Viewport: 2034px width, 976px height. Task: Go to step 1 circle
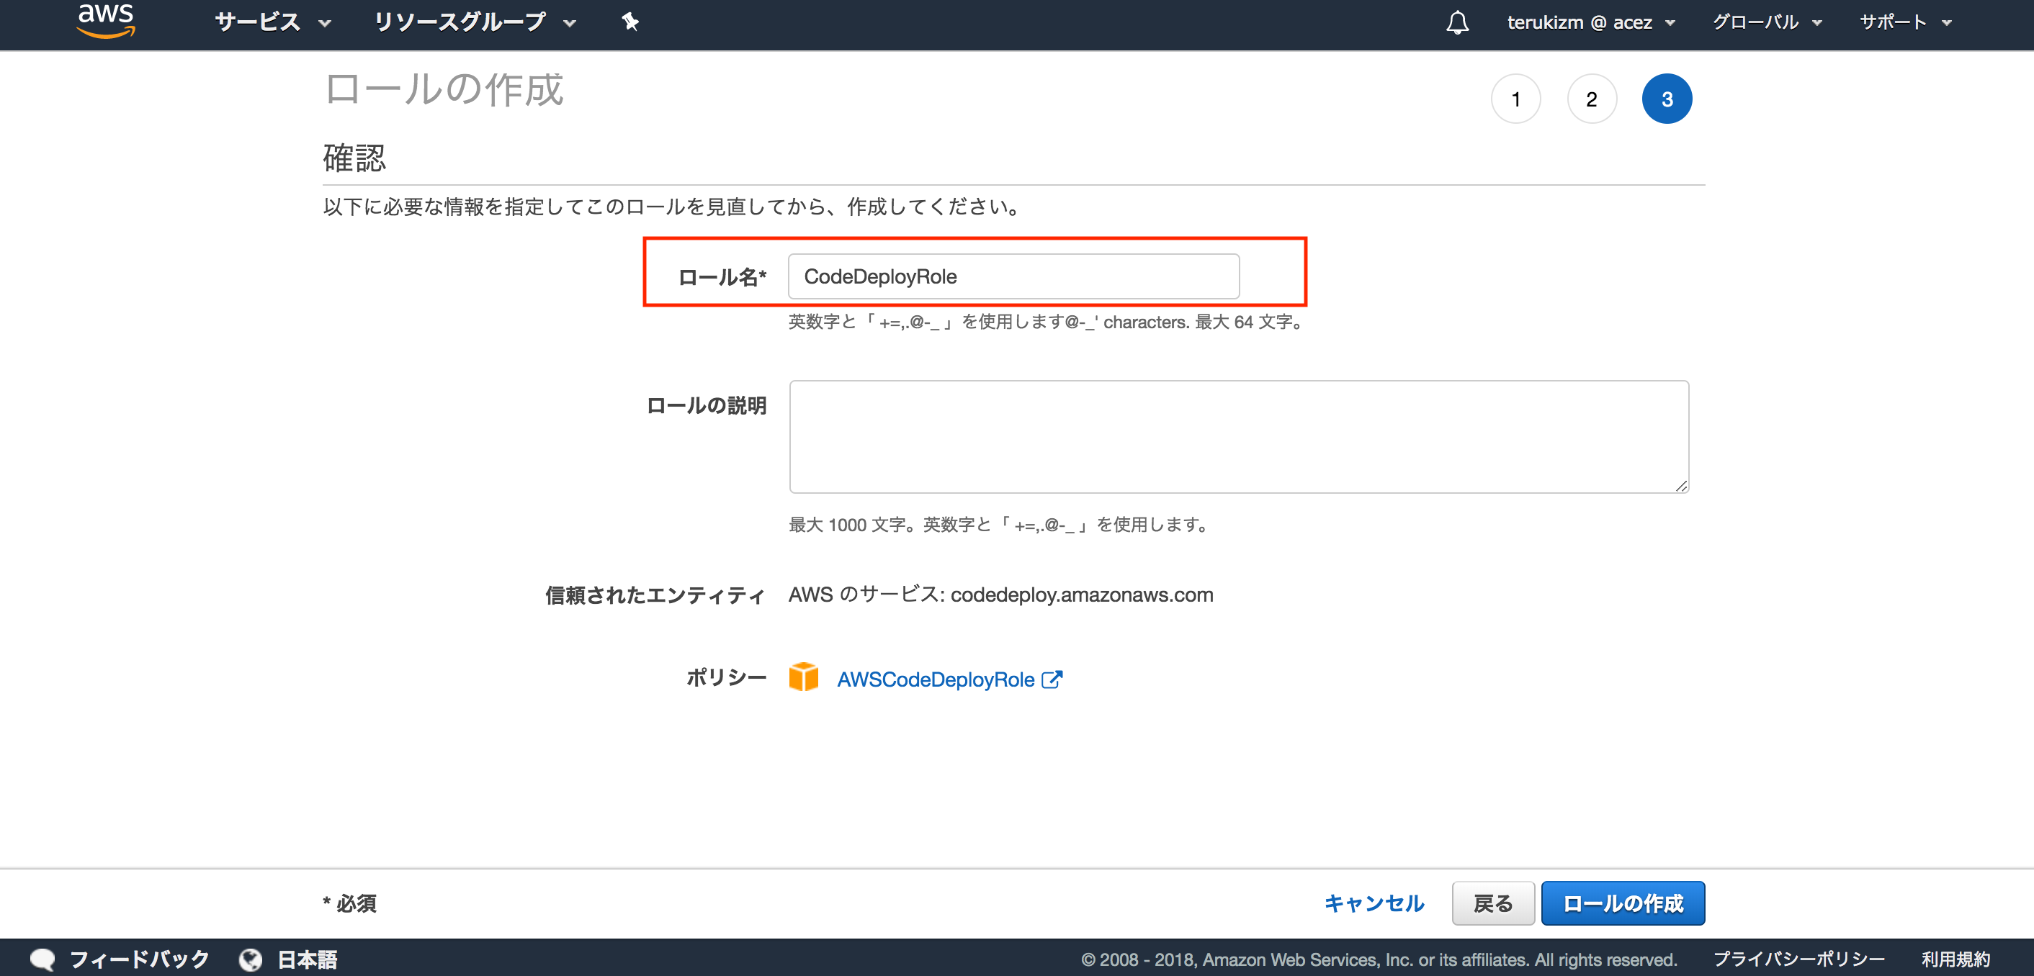pyautogui.click(x=1515, y=99)
